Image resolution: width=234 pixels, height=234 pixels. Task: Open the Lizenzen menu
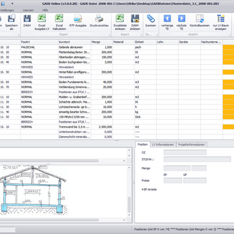click(x=28, y=10)
